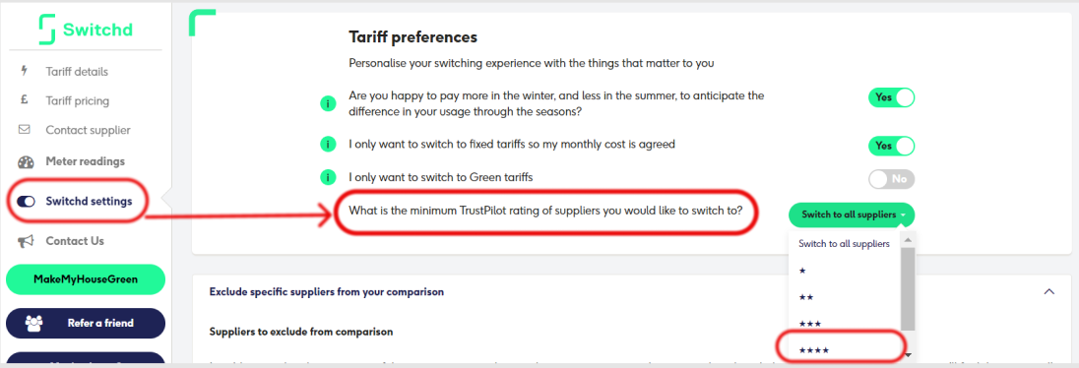
Task: Click the info icon beside the seasonal payment question
Action: (328, 104)
